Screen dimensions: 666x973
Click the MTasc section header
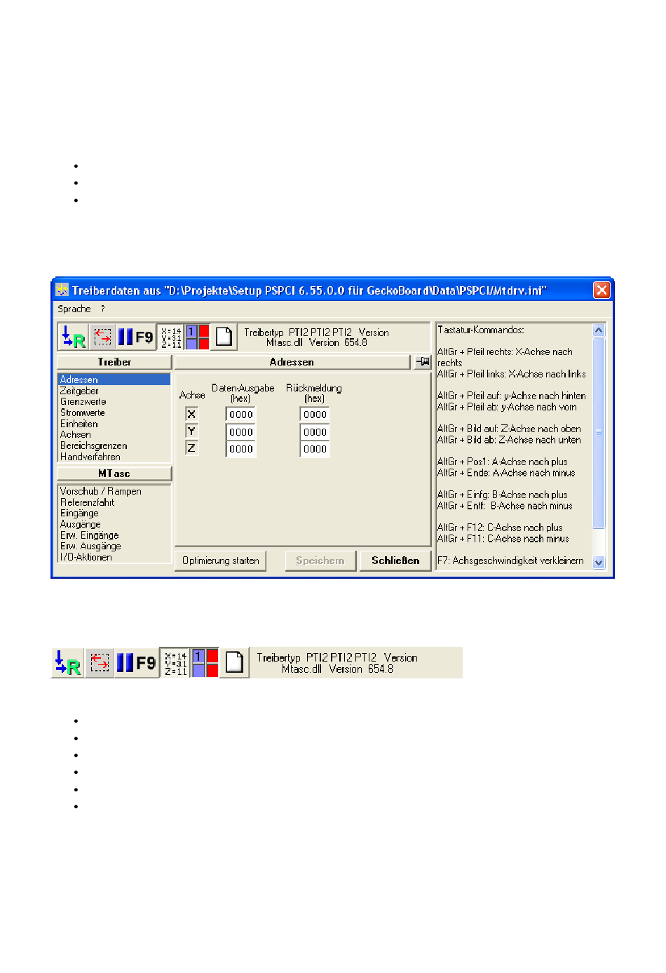pyautogui.click(x=114, y=474)
